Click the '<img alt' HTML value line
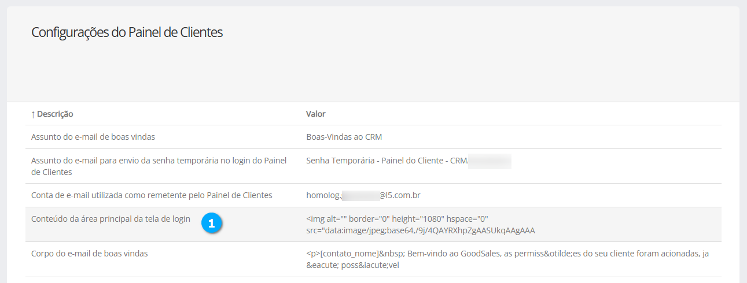This screenshot has width=747, height=283. coord(398,219)
